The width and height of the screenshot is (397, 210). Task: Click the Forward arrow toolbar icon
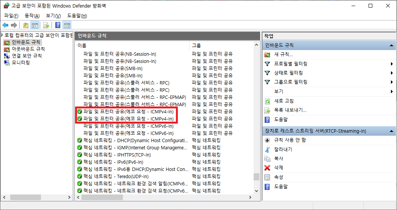click(14, 25)
